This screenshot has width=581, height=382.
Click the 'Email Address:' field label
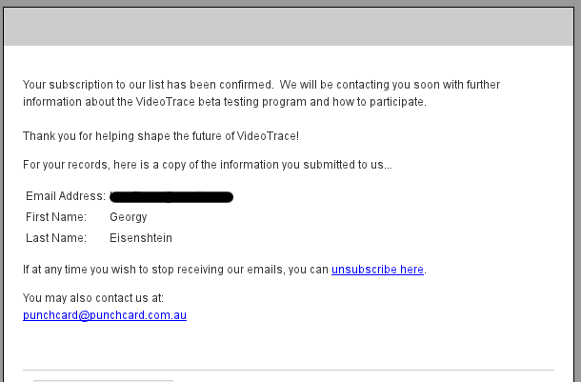coord(66,196)
